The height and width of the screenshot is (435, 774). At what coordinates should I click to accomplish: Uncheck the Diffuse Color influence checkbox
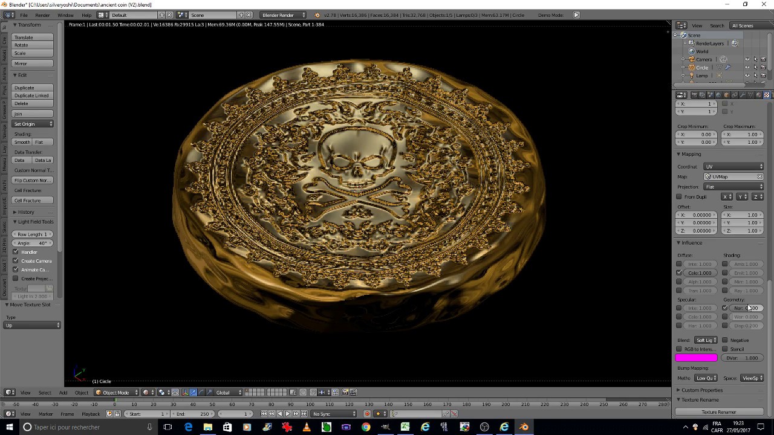tap(679, 273)
